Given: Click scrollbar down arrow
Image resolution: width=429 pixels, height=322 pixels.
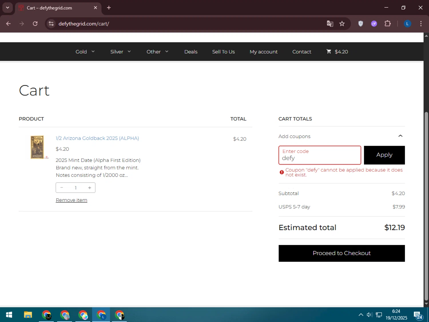Looking at the screenshot, I should pos(426,304).
